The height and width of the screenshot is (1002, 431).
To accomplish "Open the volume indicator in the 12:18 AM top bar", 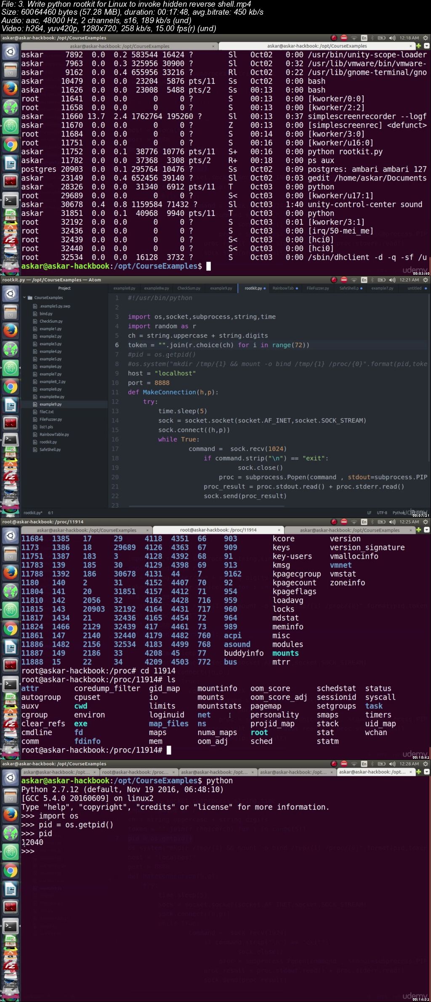I will [392, 38].
